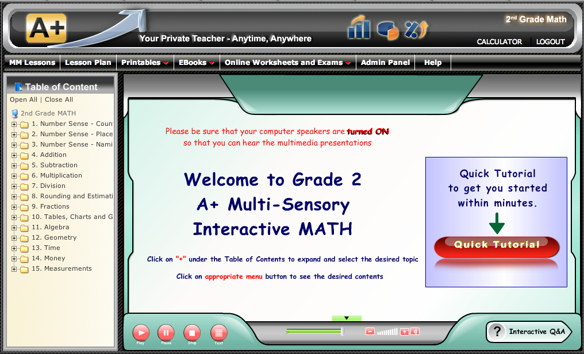Select the 14. Money topic label

click(x=48, y=258)
